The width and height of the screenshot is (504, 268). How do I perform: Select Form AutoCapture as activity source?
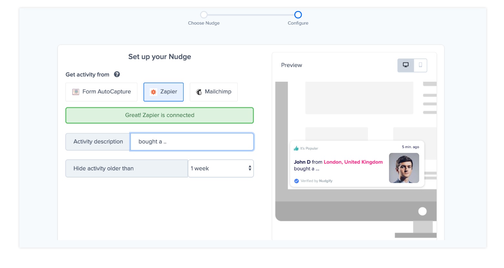point(101,92)
